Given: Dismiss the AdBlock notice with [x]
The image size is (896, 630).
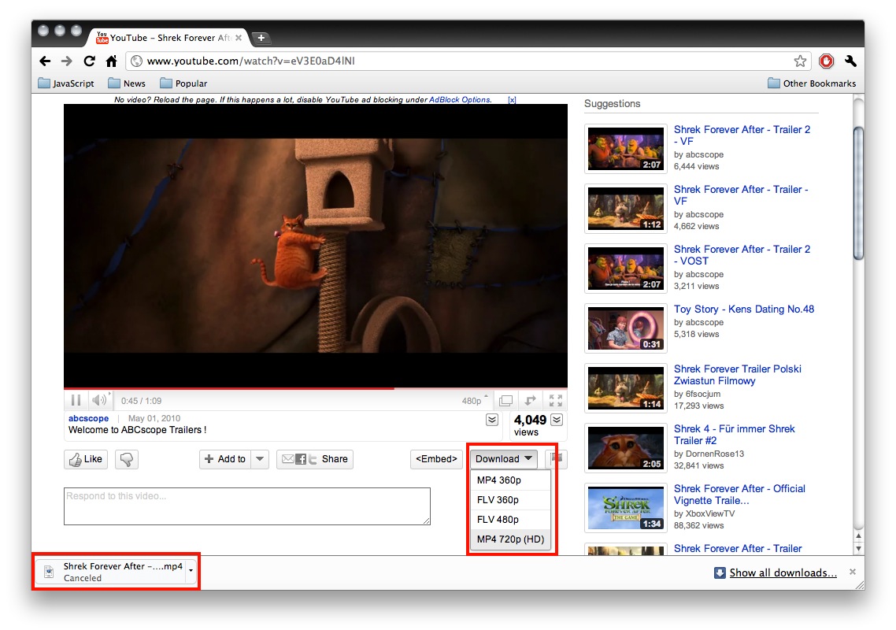Looking at the screenshot, I should [x=512, y=99].
